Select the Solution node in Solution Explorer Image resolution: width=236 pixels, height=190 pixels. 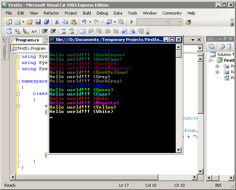(x=222, y=54)
